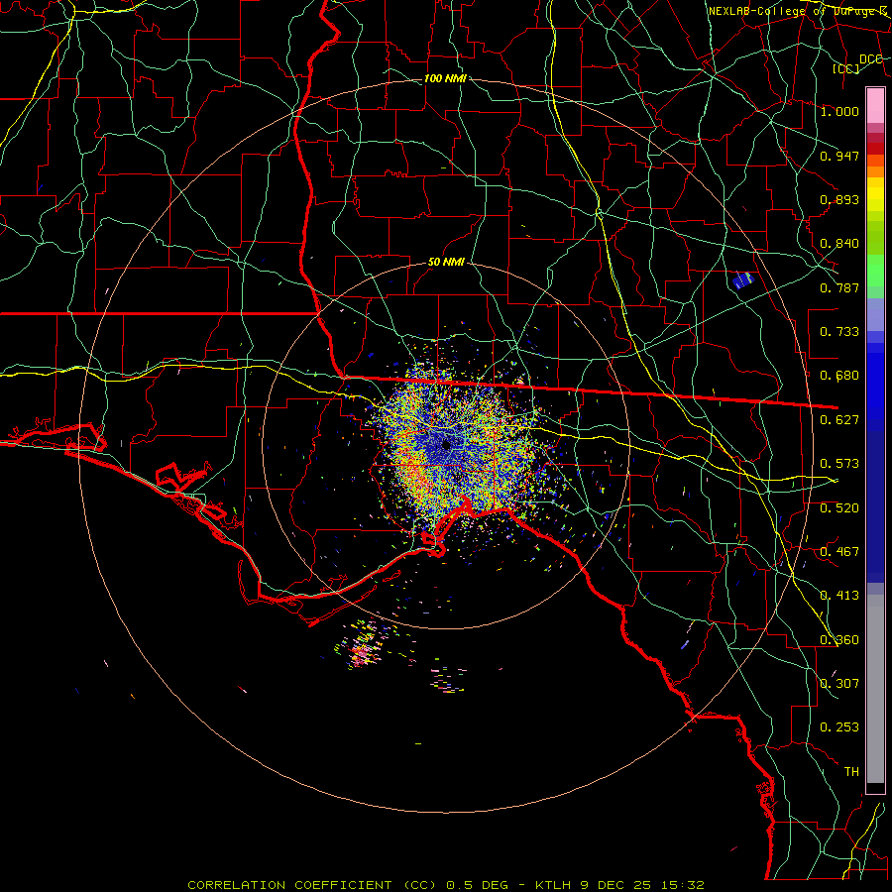
Task: Click the 0.947 scale value
Action: coord(839,156)
